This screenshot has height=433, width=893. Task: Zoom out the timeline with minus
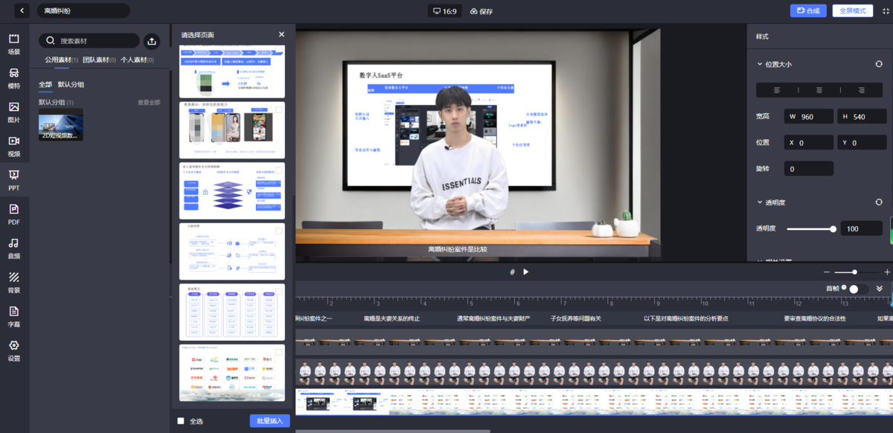pyautogui.click(x=826, y=272)
